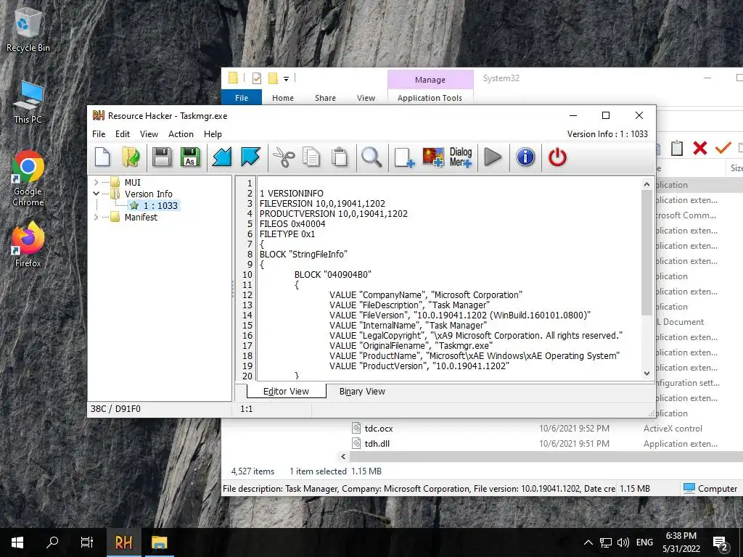Screen dimensions: 743x557
Task: Click the Resource Hacker taskbar button
Action: (x=123, y=542)
